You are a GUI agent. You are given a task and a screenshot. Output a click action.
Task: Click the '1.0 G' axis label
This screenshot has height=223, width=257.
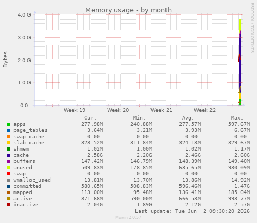24,83
